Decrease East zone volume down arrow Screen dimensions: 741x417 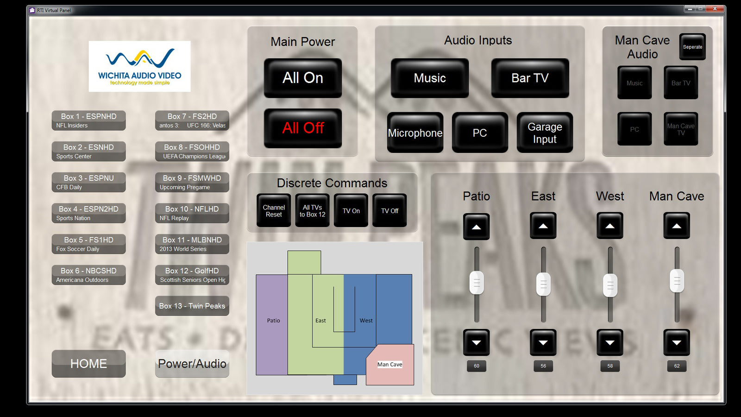[543, 342]
